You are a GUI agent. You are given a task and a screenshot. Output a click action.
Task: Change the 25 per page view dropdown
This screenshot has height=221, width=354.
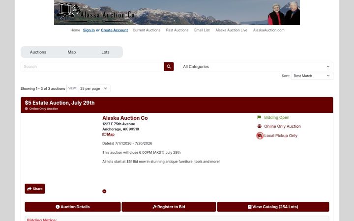(94, 88)
